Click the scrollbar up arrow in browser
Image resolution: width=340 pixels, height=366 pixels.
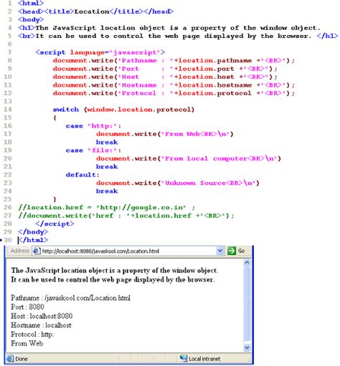(x=247, y=263)
